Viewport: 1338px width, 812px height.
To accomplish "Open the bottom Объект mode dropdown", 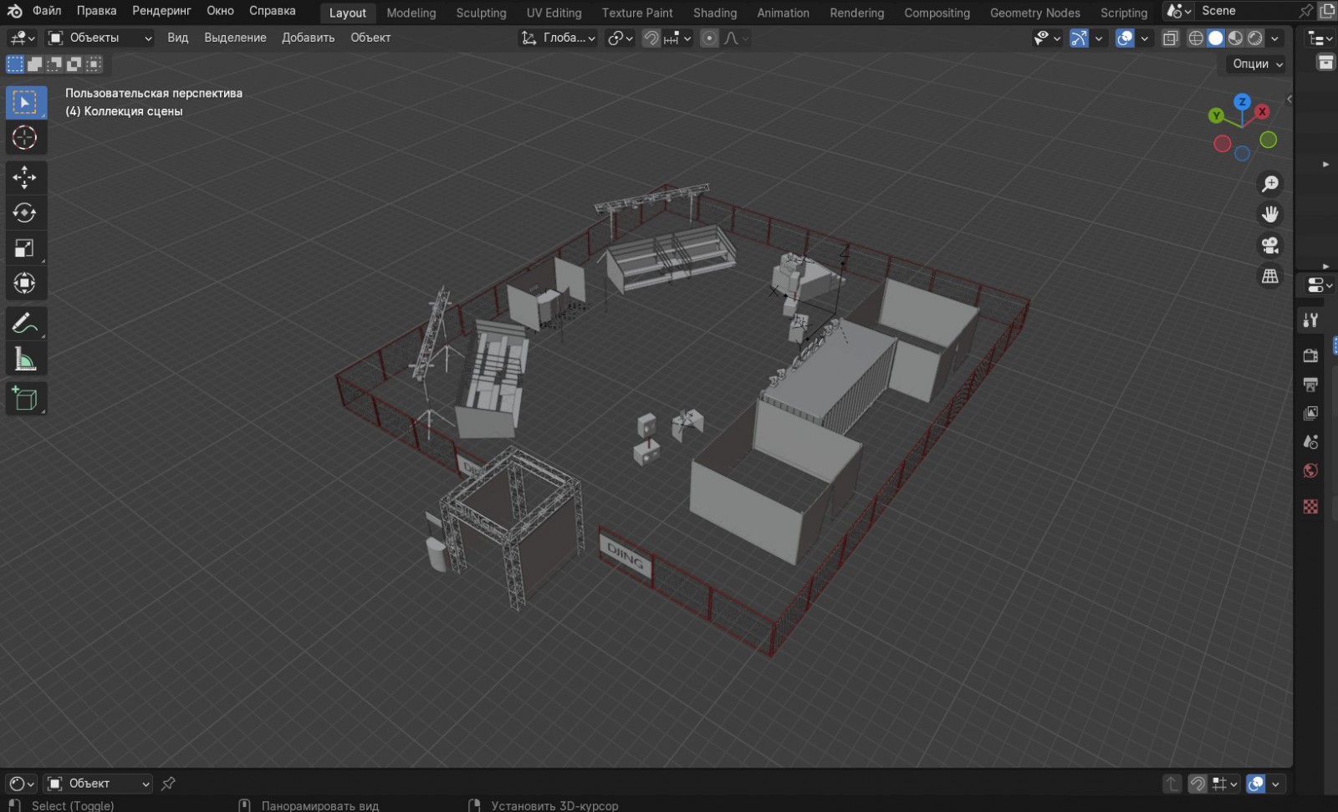I will click(x=99, y=784).
